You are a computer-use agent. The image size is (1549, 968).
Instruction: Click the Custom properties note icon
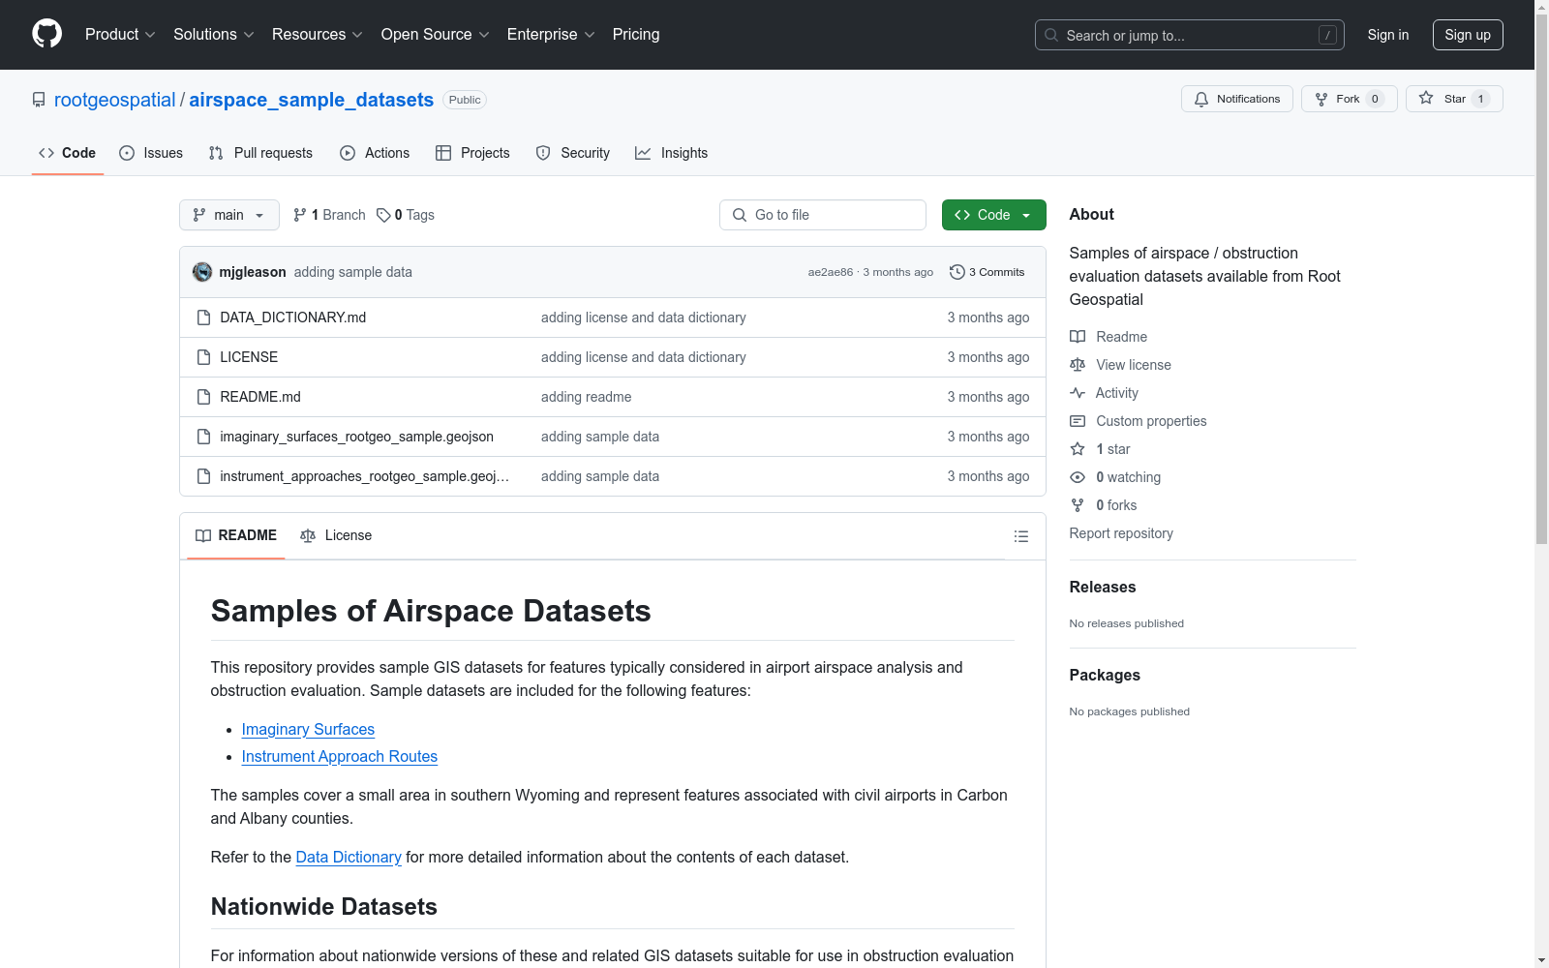click(1078, 421)
